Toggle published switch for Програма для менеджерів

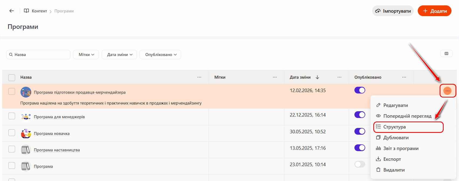pyautogui.click(x=360, y=115)
